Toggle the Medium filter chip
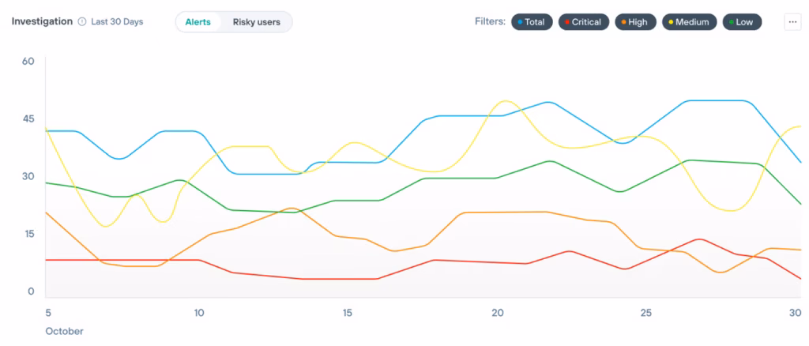The image size is (809, 346). pos(689,22)
